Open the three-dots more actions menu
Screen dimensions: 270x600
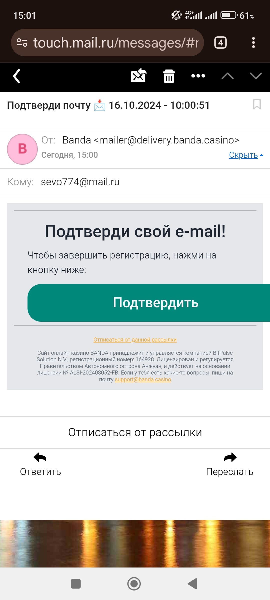pos(198,76)
